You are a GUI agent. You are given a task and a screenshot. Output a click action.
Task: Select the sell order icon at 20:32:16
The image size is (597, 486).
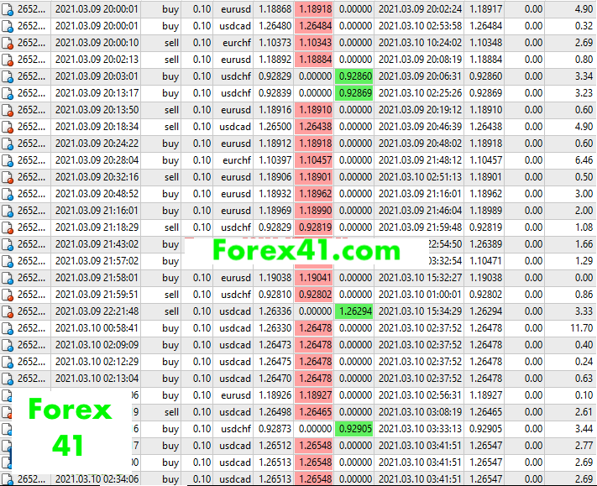tap(8, 177)
